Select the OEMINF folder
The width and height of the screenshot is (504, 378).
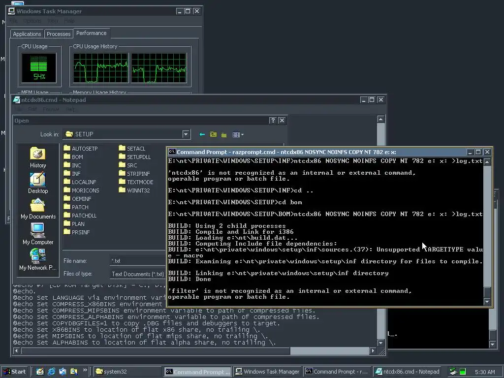tap(77, 199)
